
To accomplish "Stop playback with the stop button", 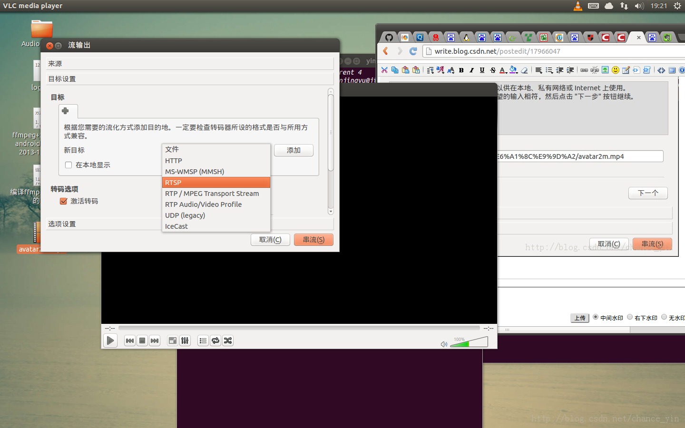I will [x=142, y=340].
